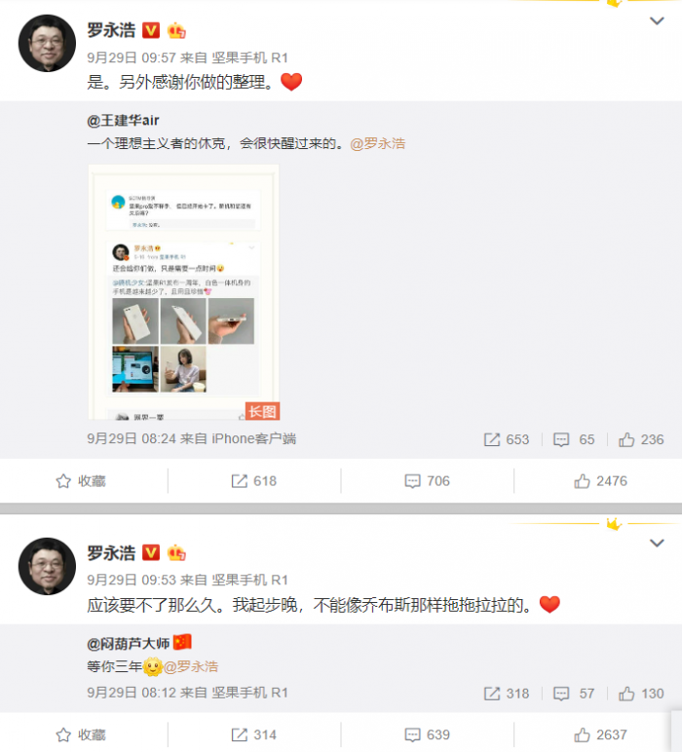Like the quoted 闷葫芦大师 post with 130
Image resolution: width=682 pixels, height=752 pixels.
point(641,694)
